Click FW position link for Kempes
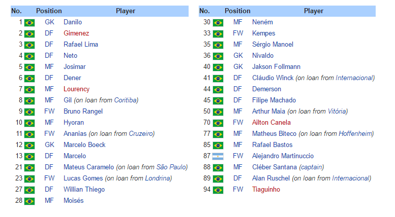This screenshot has height=217, width=395. 237,33
